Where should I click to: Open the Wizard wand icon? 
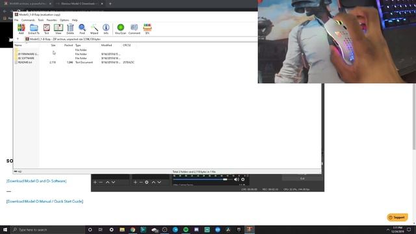tap(94, 29)
